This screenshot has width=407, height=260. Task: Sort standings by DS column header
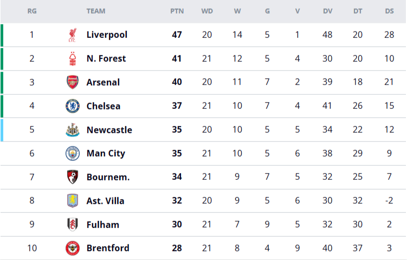(389, 11)
